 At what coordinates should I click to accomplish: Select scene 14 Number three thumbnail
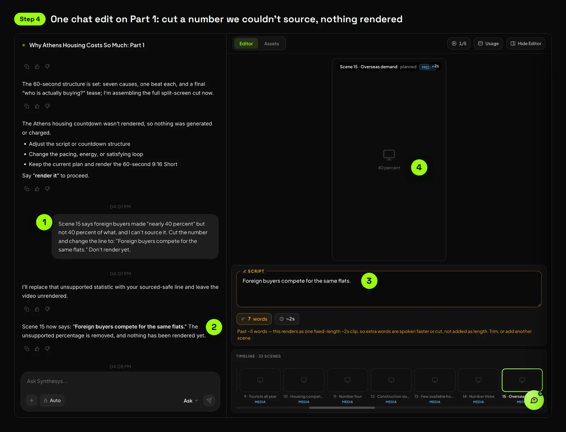[x=478, y=380]
